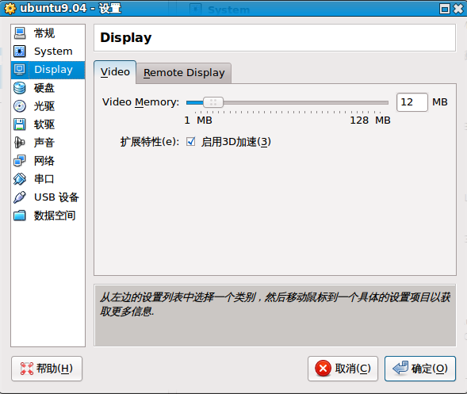This screenshot has height=394, width=467.
Task: Open 数据空间 shared folders icon
Action: (20, 216)
